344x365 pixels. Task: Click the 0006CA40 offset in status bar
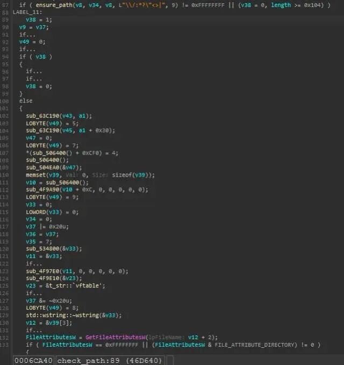point(33,361)
